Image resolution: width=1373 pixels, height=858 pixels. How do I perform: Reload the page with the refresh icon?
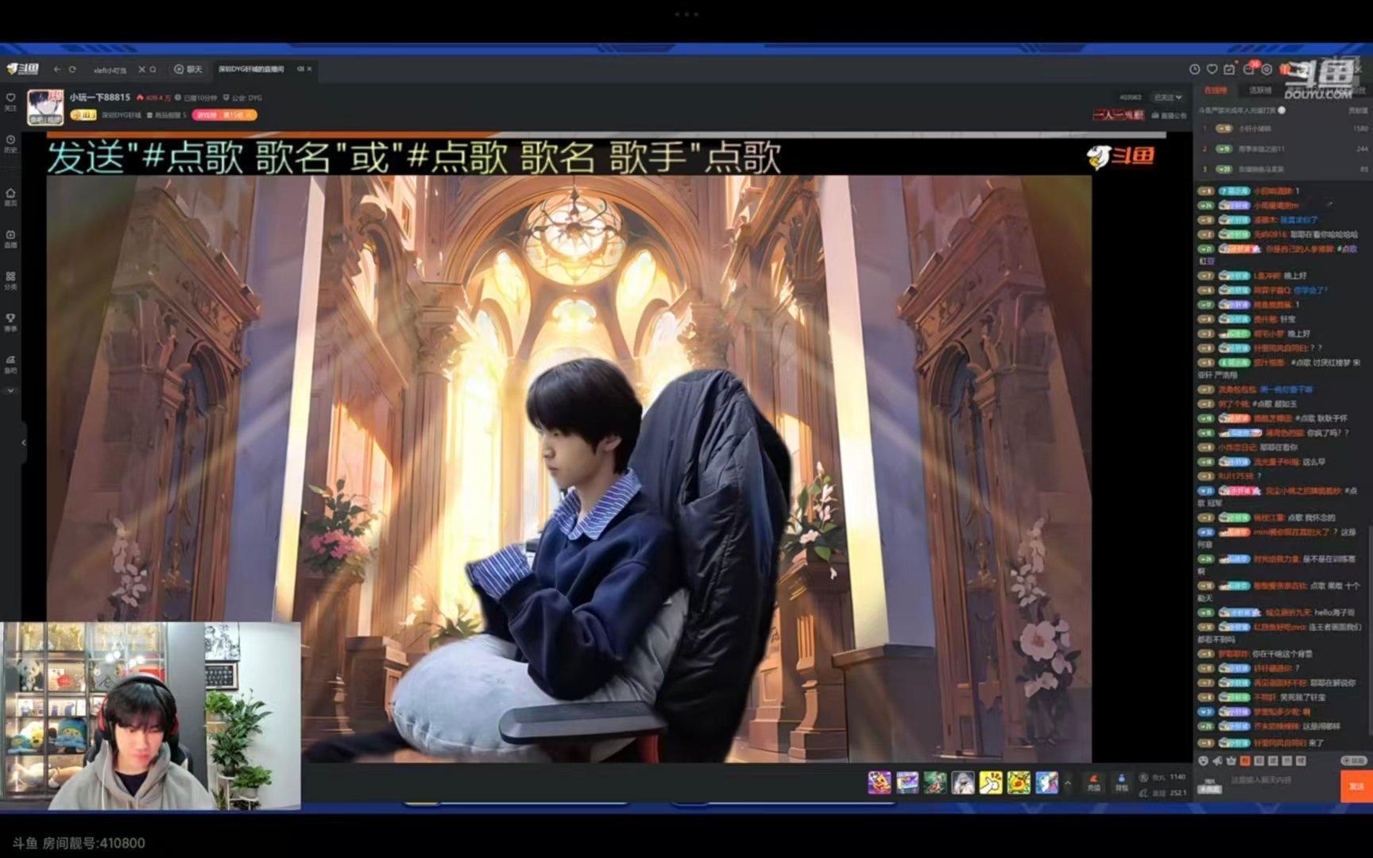click(72, 69)
